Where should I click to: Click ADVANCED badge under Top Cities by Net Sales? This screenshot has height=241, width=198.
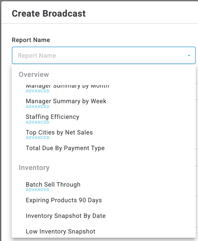pos(38,138)
